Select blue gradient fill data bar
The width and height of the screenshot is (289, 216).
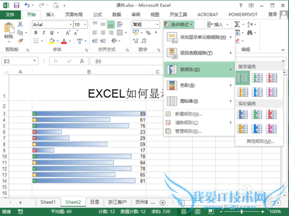[243, 78]
